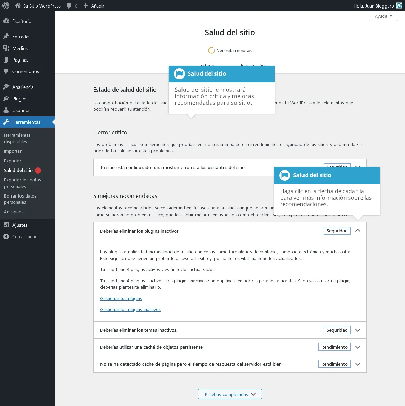Open the Exportar submenu link
This screenshot has width=405, height=406.
tap(12, 161)
